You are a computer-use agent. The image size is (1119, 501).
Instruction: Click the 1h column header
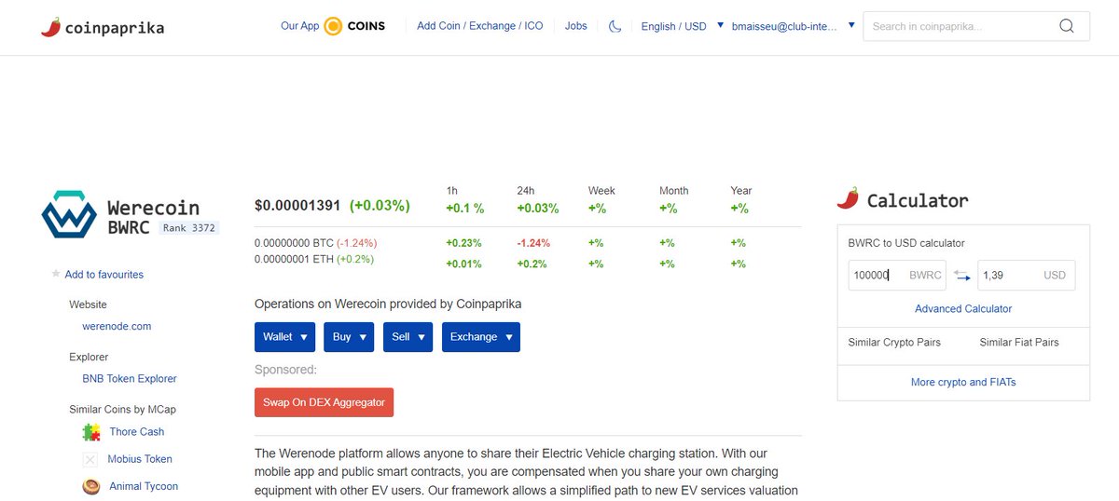pyautogui.click(x=452, y=191)
